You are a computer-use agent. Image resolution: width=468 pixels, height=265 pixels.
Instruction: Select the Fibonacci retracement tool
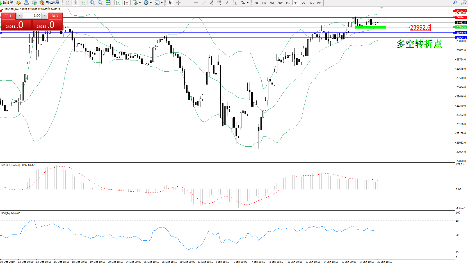tap(219, 3)
